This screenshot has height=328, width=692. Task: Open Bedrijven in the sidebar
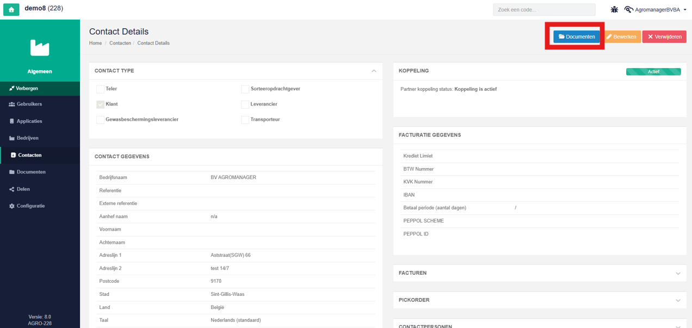coord(40,138)
